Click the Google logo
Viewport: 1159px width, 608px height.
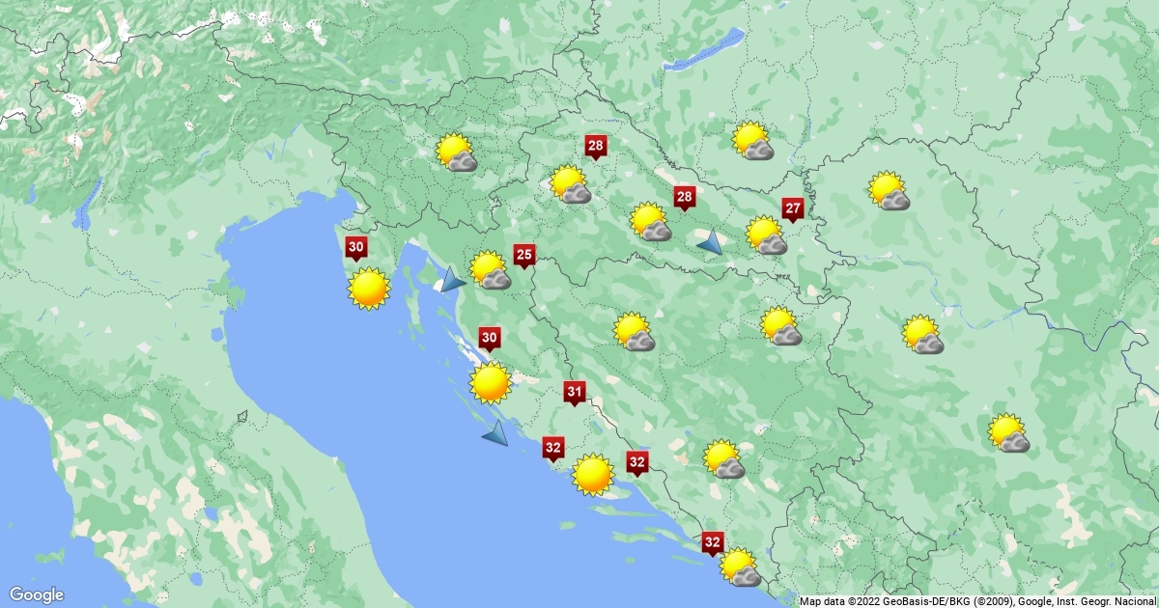37,594
